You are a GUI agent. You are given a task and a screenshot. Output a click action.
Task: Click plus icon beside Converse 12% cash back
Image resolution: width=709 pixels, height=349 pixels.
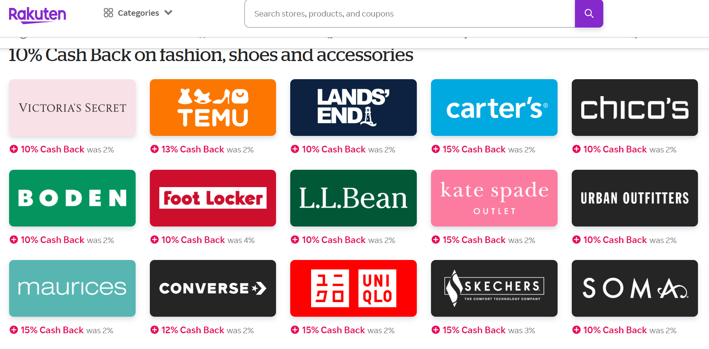point(155,330)
